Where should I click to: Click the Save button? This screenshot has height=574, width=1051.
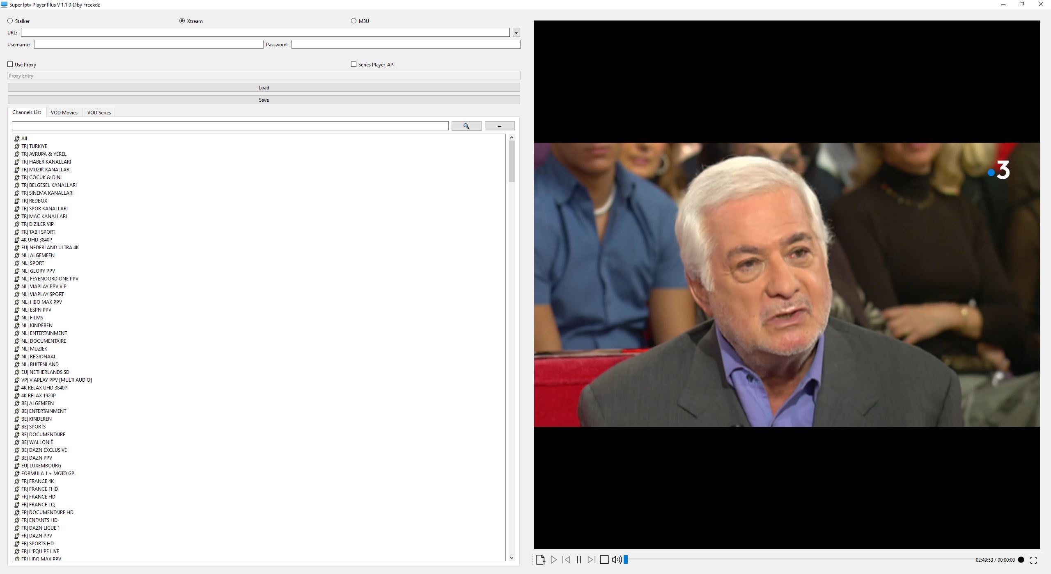point(264,100)
